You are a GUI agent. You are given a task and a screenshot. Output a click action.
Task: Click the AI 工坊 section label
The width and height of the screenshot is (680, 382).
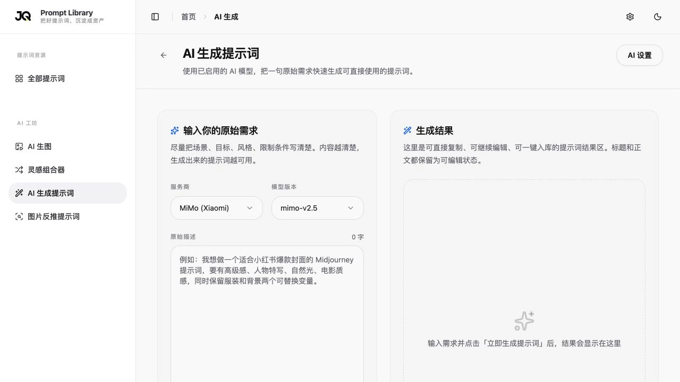(27, 123)
